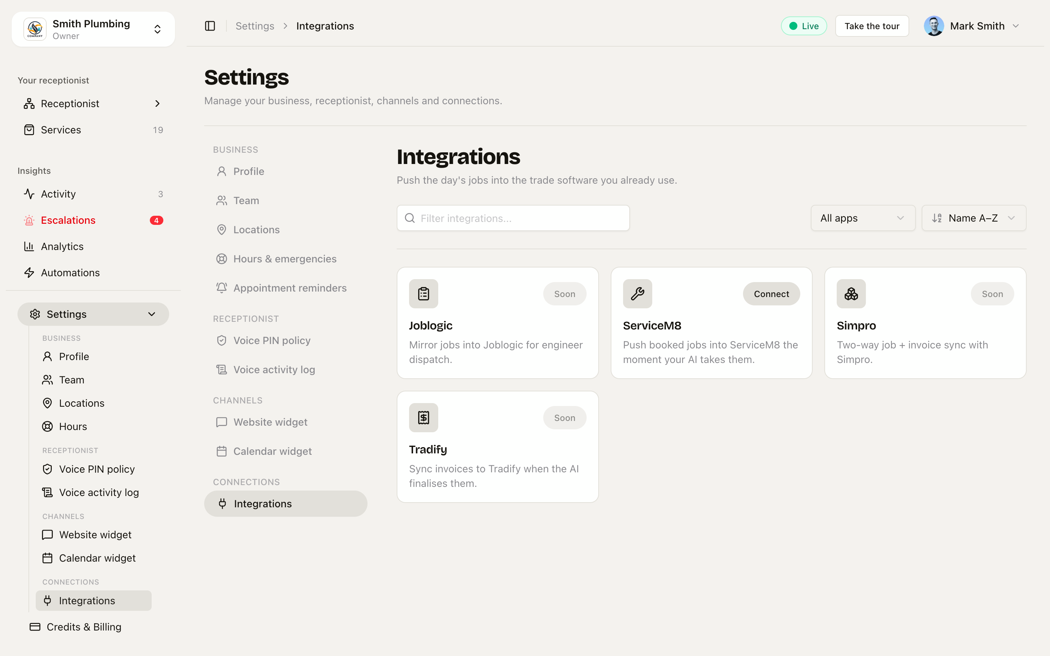
Task: Collapse the Settings section chevron
Action: [151, 314]
